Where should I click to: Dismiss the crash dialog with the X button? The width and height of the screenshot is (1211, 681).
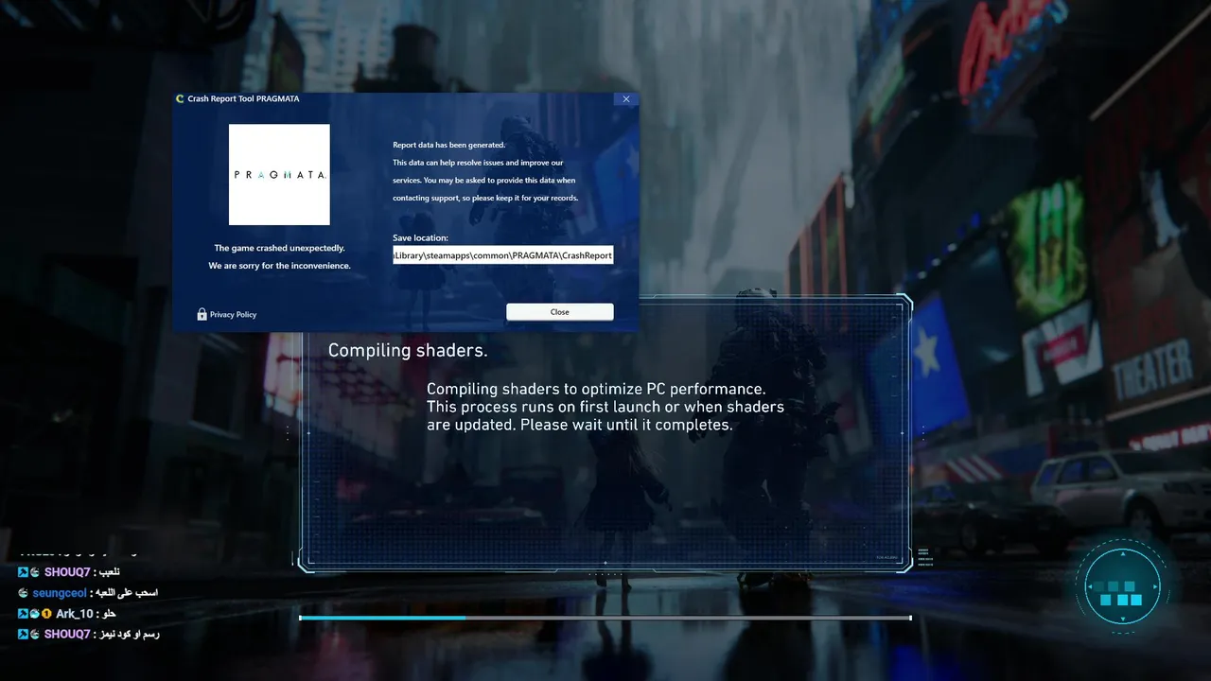(625, 99)
